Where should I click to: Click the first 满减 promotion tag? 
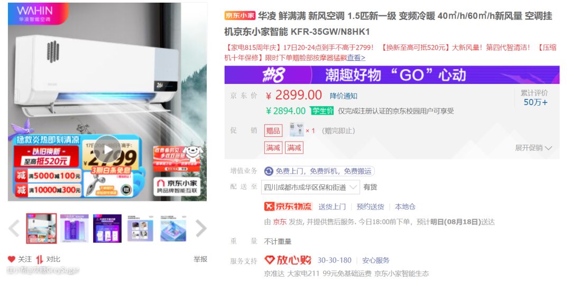[273, 148]
